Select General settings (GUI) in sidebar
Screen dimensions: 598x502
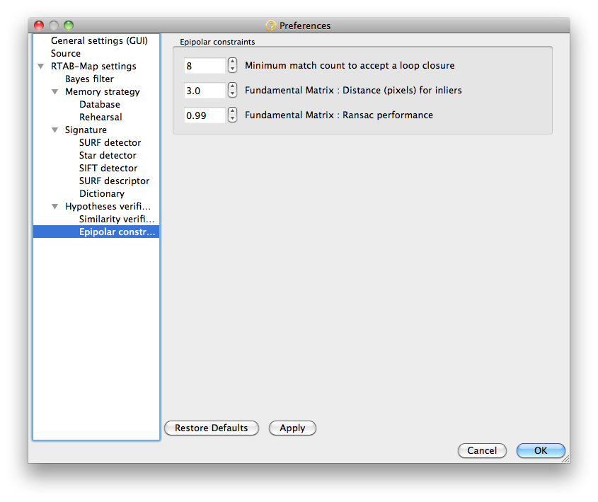(99, 41)
